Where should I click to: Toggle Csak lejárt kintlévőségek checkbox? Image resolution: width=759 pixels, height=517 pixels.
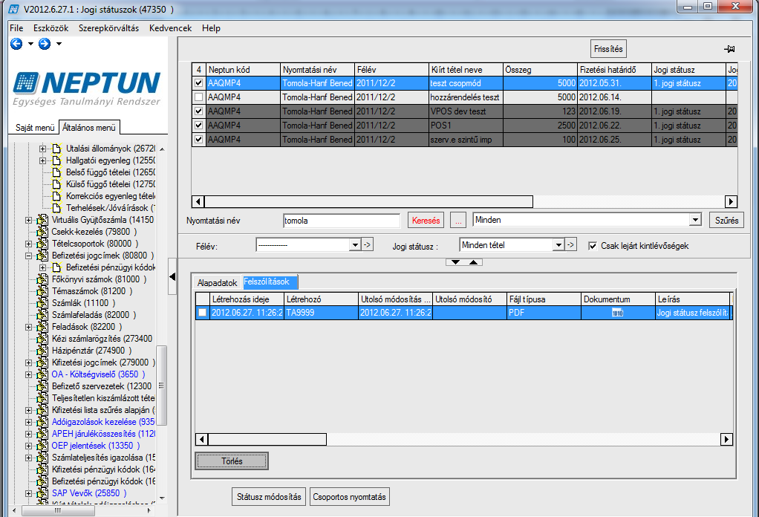(593, 246)
